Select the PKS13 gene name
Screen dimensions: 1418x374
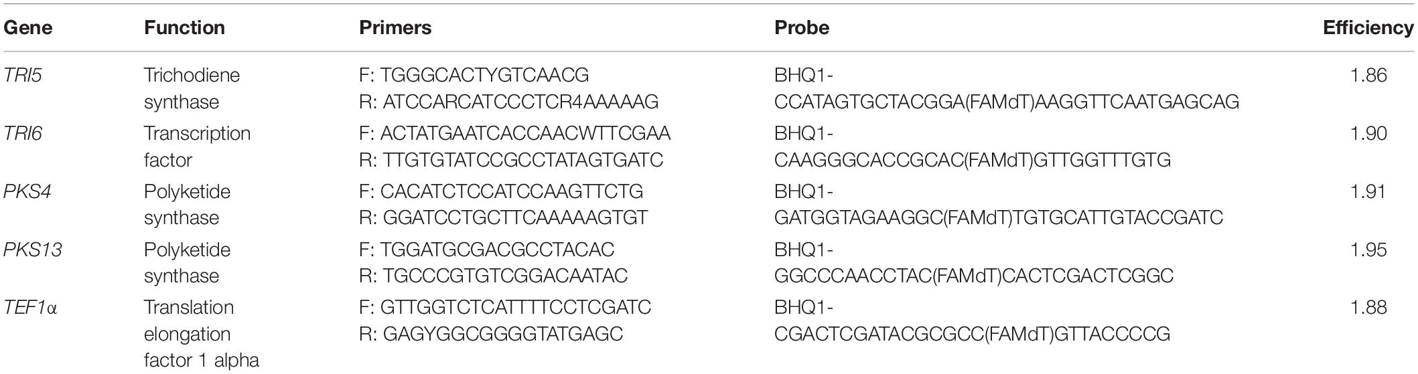[x=33, y=250]
